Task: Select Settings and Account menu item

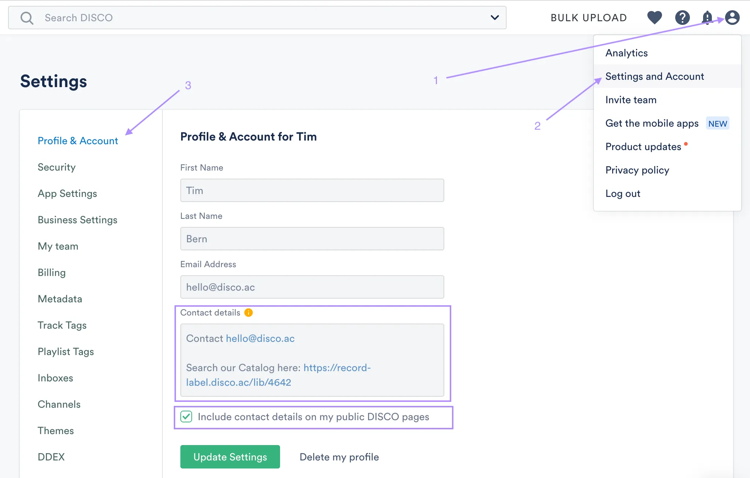Action: click(x=654, y=76)
